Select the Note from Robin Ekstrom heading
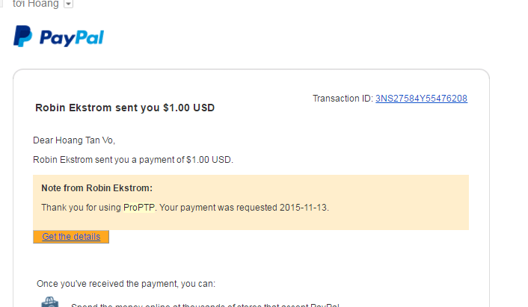 (x=96, y=188)
